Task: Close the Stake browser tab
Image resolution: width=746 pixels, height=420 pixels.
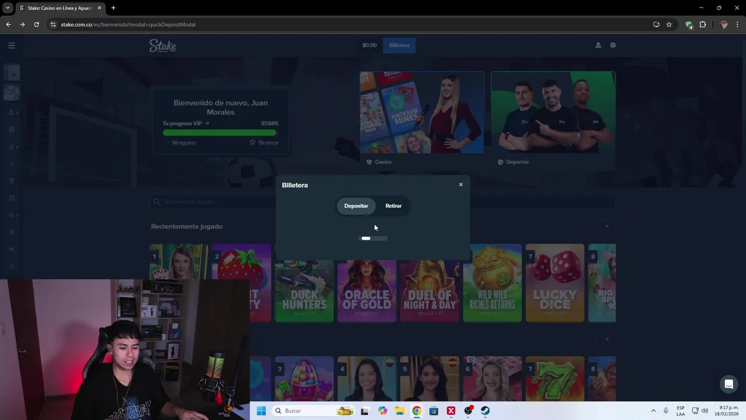Action: tap(99, 8)
